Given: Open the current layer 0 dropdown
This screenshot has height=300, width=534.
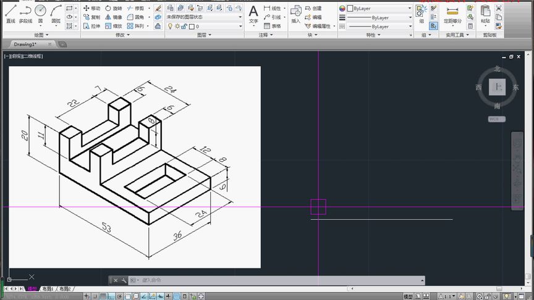Looking at the screenshot, I should pos(205,26).
